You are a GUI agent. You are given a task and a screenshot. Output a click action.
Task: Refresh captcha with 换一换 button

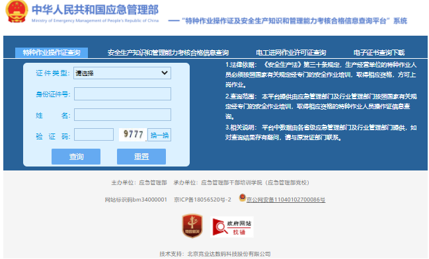tap(159, 135)
